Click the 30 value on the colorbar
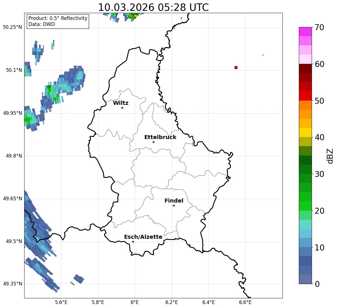Screen dimensions: 337x308 tap(319, 174)
